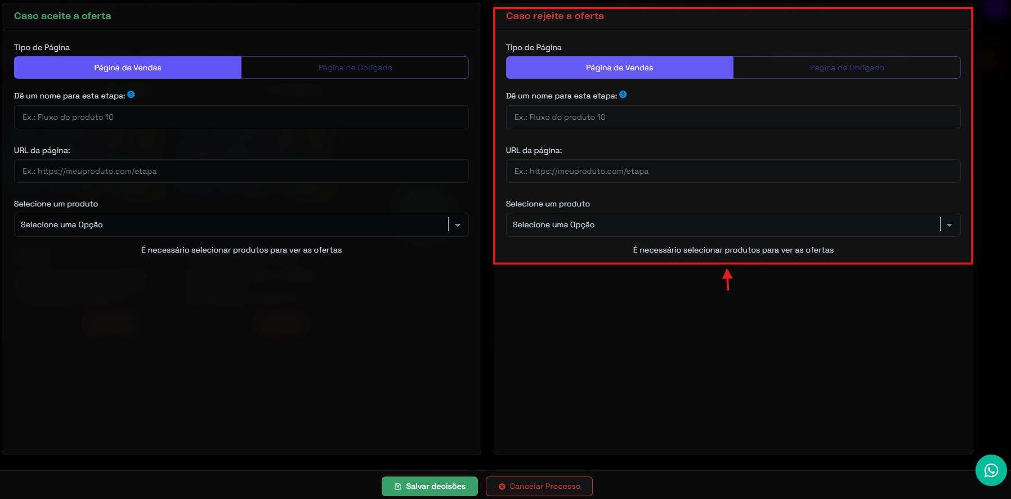Click the Caso rejeite a oferta heading
Image resolution: width=1011 pixels, height=499 pixels.
(x=554, y=16)
